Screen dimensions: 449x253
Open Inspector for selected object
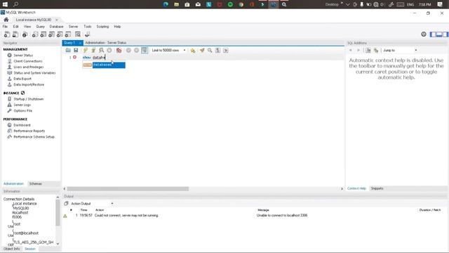point(25,34)
